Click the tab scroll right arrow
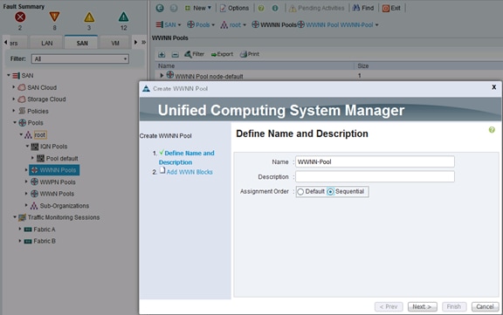503x315 pixels. point(135,42)
